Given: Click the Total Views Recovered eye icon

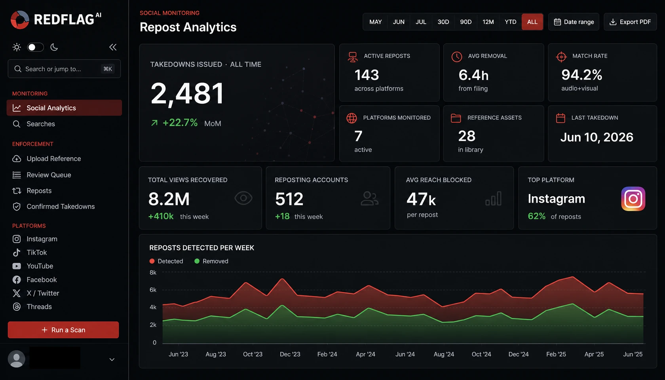Looking at the screenshot, I should [243, 198].
